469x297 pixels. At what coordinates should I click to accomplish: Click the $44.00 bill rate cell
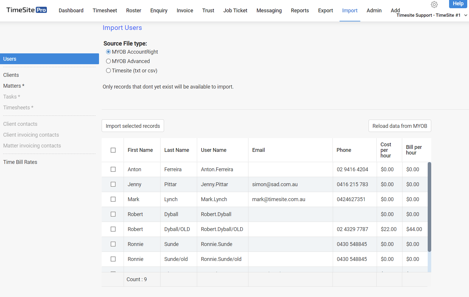415,229
